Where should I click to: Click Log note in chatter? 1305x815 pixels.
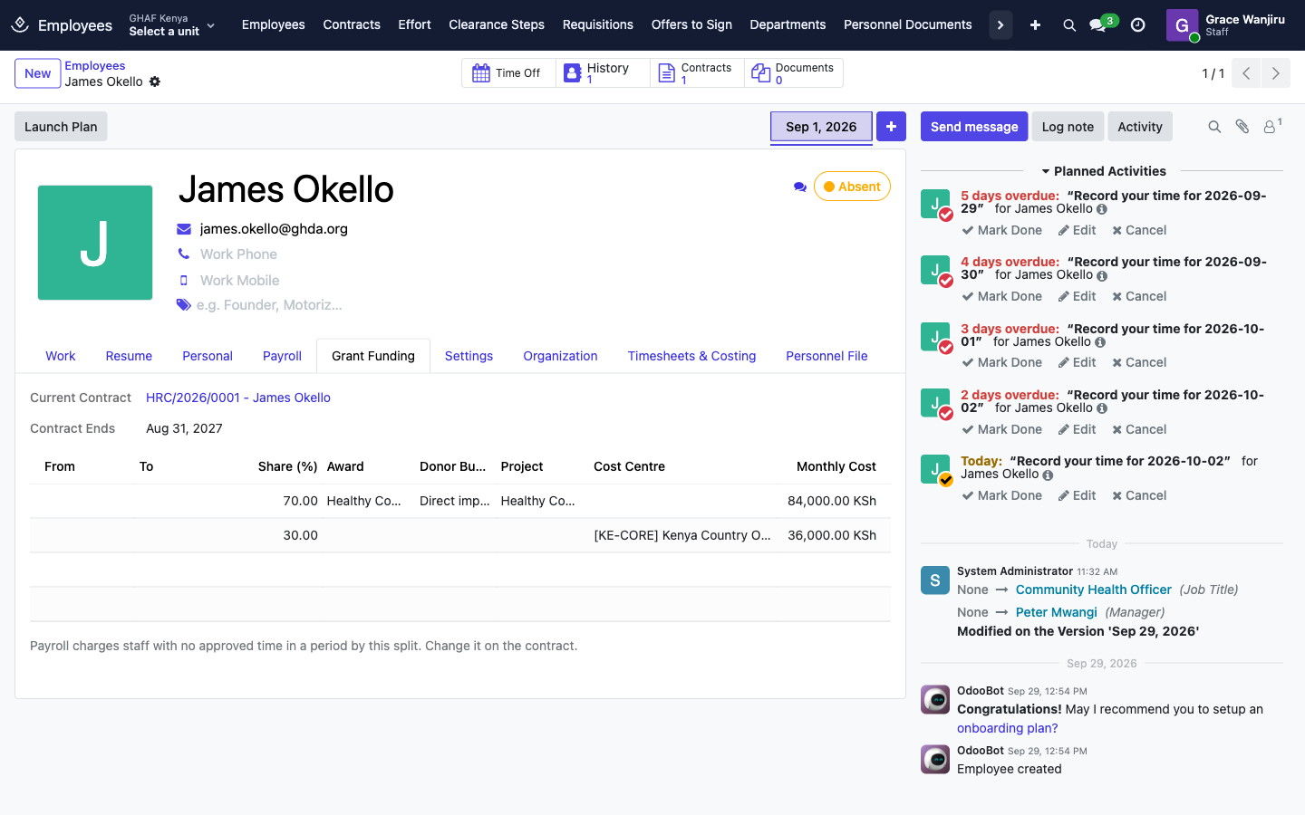click(1068, 127)
